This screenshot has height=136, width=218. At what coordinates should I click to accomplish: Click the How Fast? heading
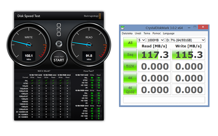point(89,71)
